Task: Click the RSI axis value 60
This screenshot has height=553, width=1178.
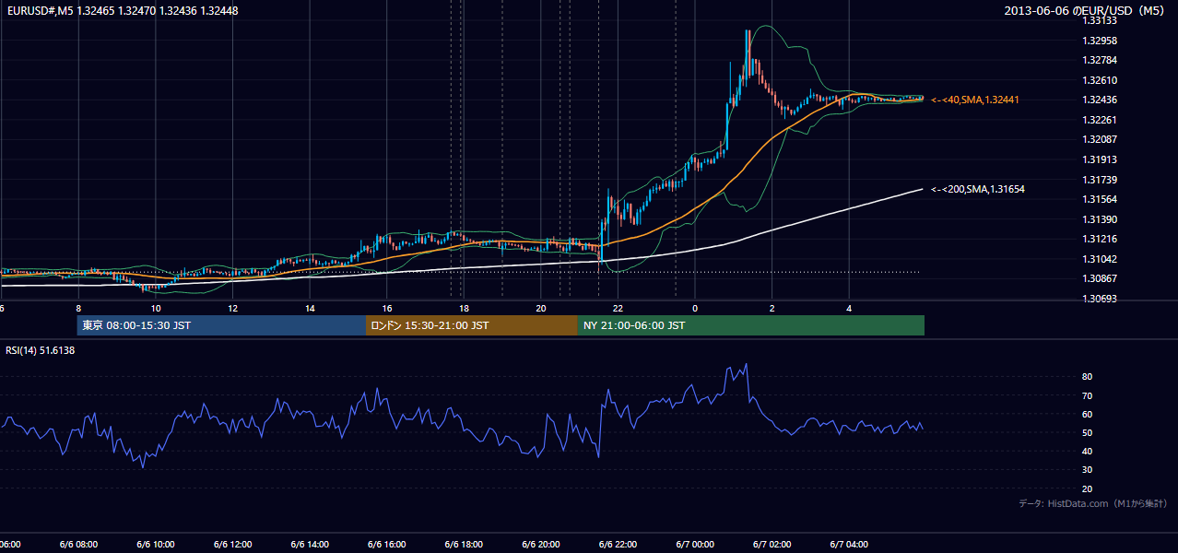Action: pyautogui.click(x=1088, y=414)
